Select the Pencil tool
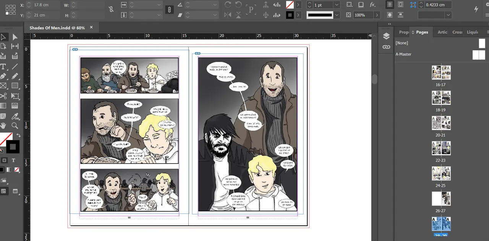Viewport: 489px width, 241px height. pyautogui.click(x=15, y=76)
